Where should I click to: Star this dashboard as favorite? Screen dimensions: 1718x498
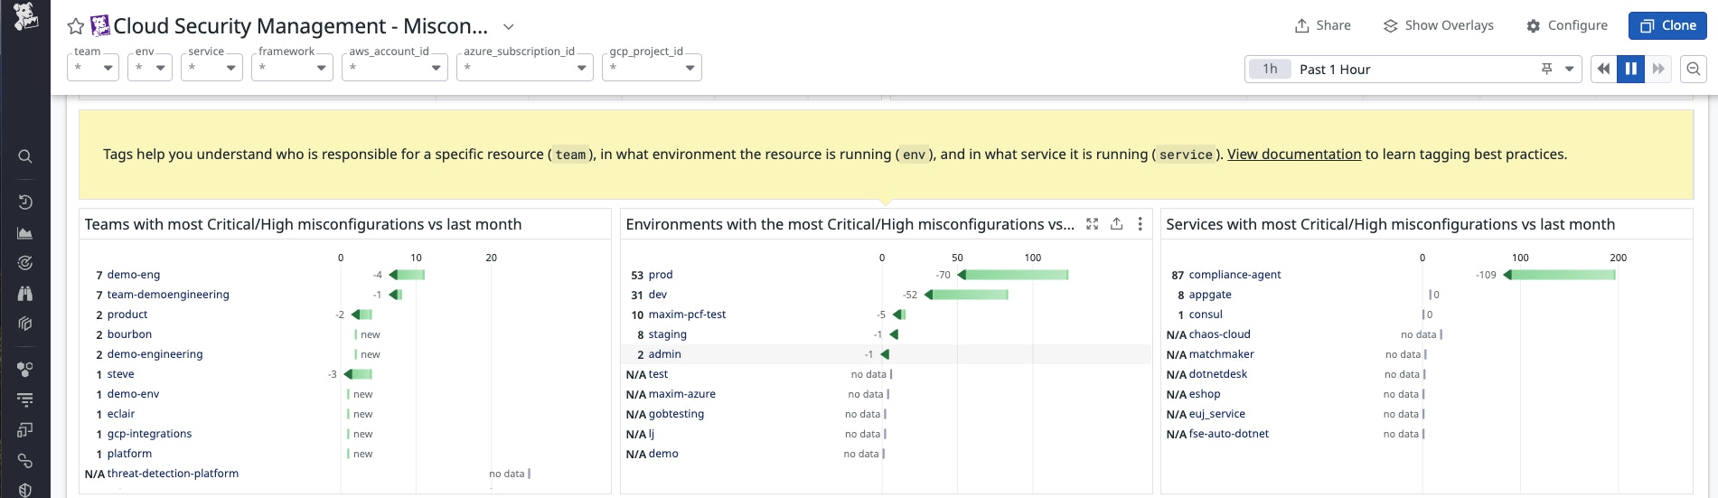76,27
